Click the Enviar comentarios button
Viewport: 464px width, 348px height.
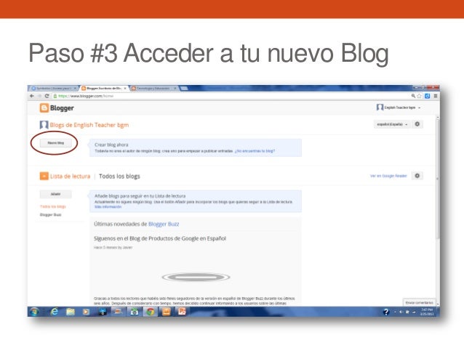[x=419, y=302]
